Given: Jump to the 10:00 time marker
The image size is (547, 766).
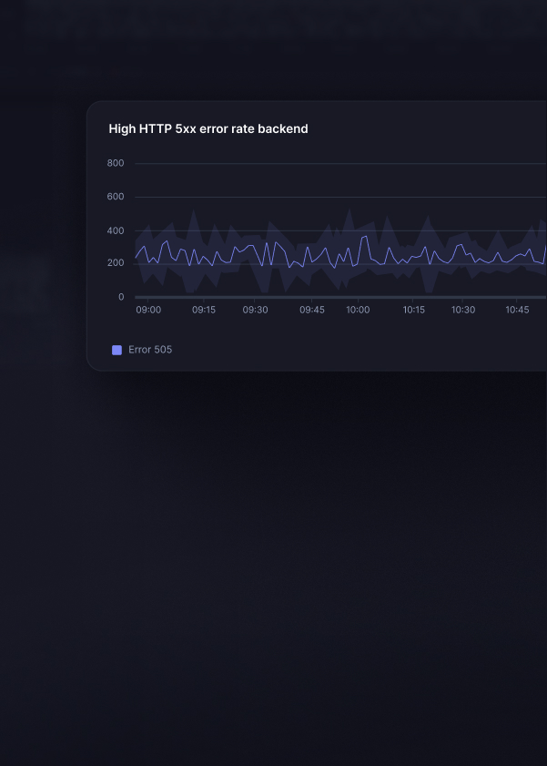Looking at the screenshot, I should tap(358, 310).
